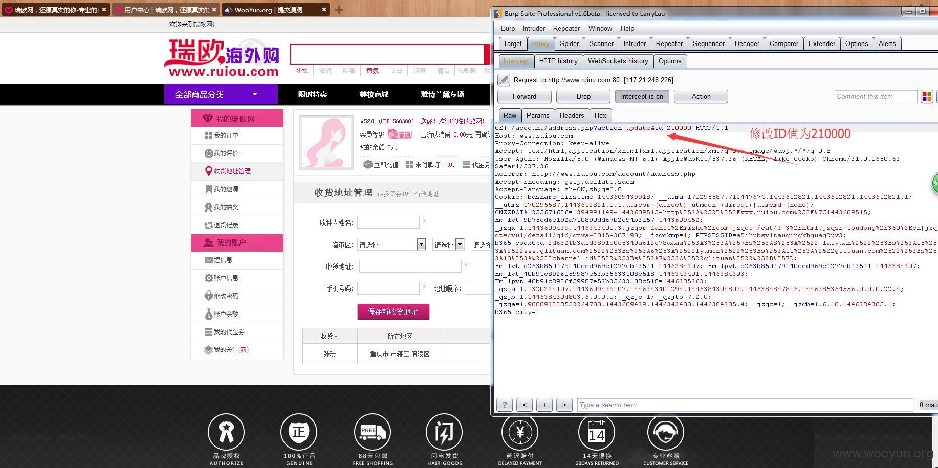Click the previous match '<' button
The height and width of the screenshot is (468, 938).
525,405
